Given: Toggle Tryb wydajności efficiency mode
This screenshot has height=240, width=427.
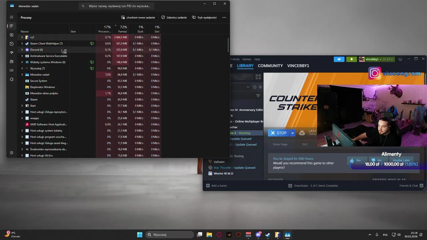Looking at the screenshot, I should [x=204, y=17].
